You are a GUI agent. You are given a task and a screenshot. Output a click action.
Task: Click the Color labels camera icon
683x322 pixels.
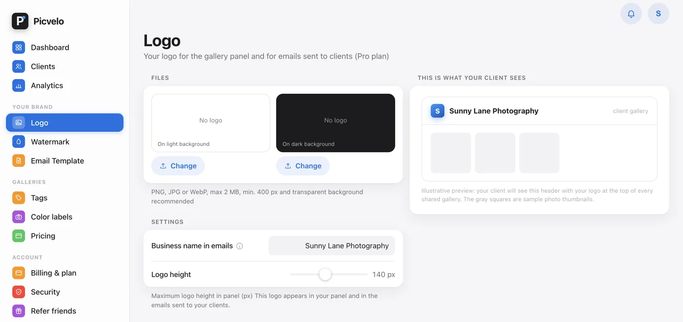click(x=19, y=217)
